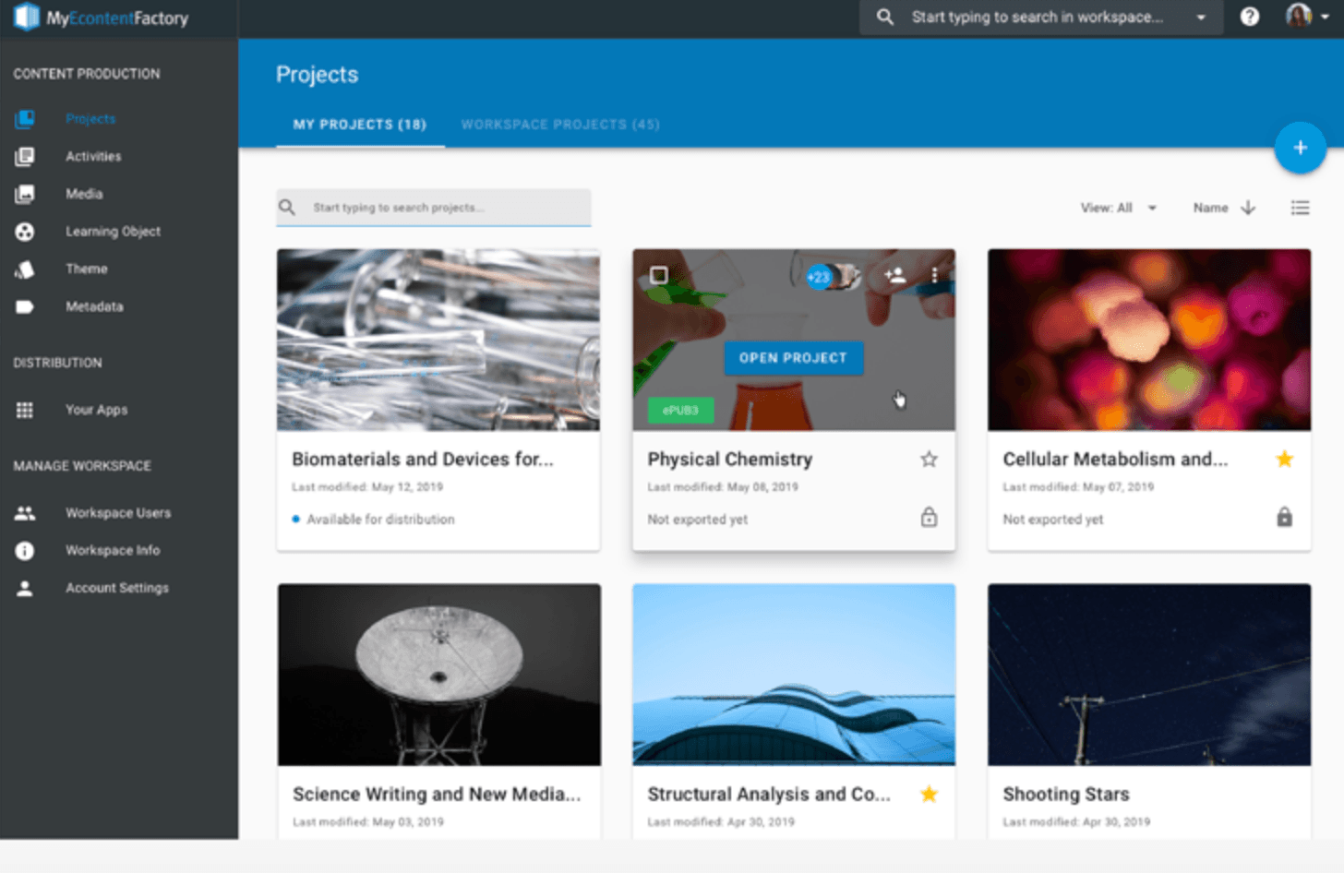Image resolution: width=1344 pixels, height=873 pixels.
Task: Create a new project with the plus button
Action: (x=1300, y=148)
